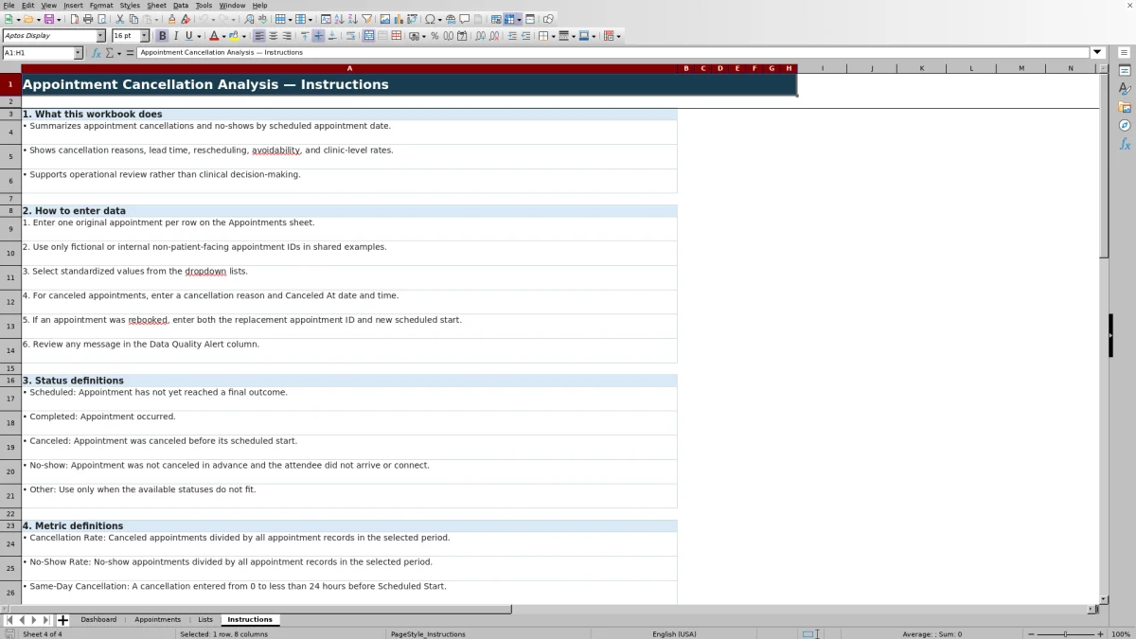The image size is (1136, 639).
Task: Open Find and Replace icon
Action: tap(249, 19)
